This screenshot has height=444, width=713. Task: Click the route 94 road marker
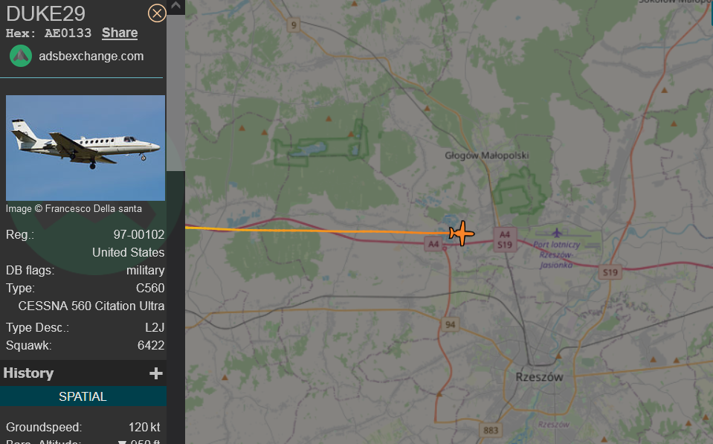tap(450, 324)
